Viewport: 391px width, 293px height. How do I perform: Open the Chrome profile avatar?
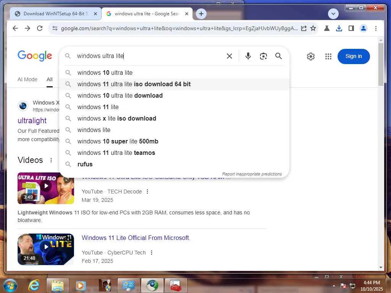364,28
